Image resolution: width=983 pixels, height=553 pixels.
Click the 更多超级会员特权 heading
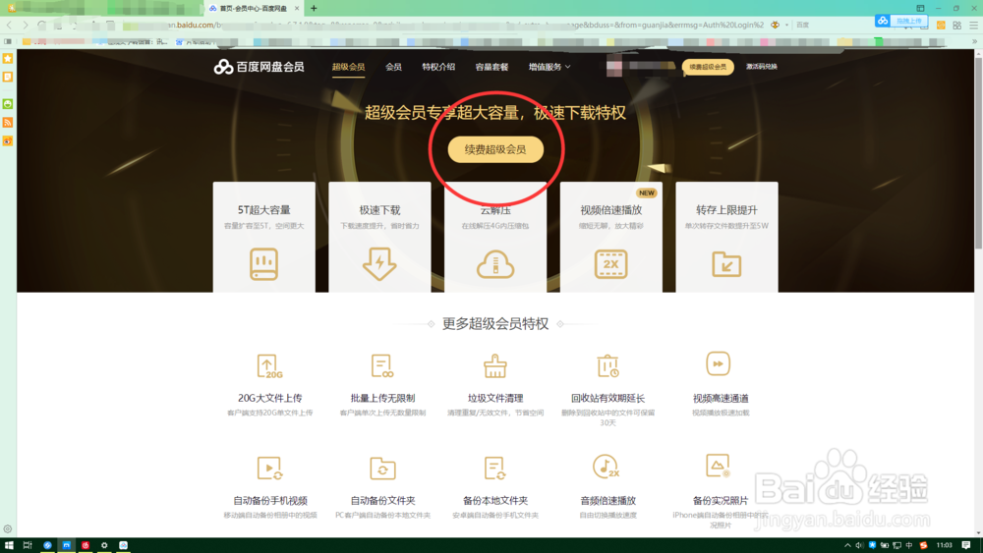495,323
